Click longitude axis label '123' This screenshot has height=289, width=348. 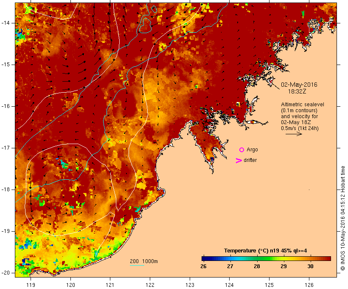[x=190, y=285]
